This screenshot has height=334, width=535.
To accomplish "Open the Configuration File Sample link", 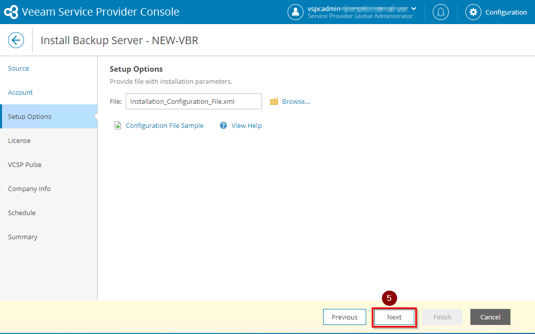I will [x=164, y=126].
